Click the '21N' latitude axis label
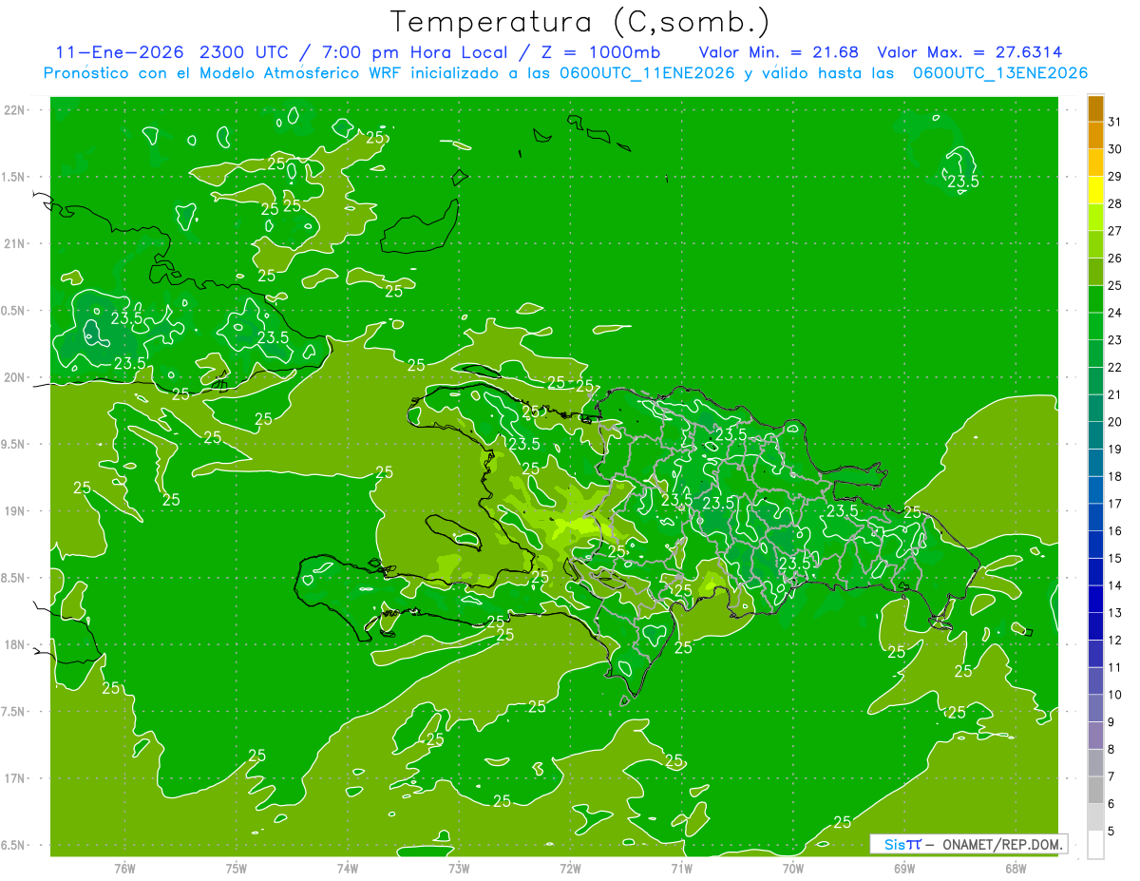 click(x=15, y=243)
